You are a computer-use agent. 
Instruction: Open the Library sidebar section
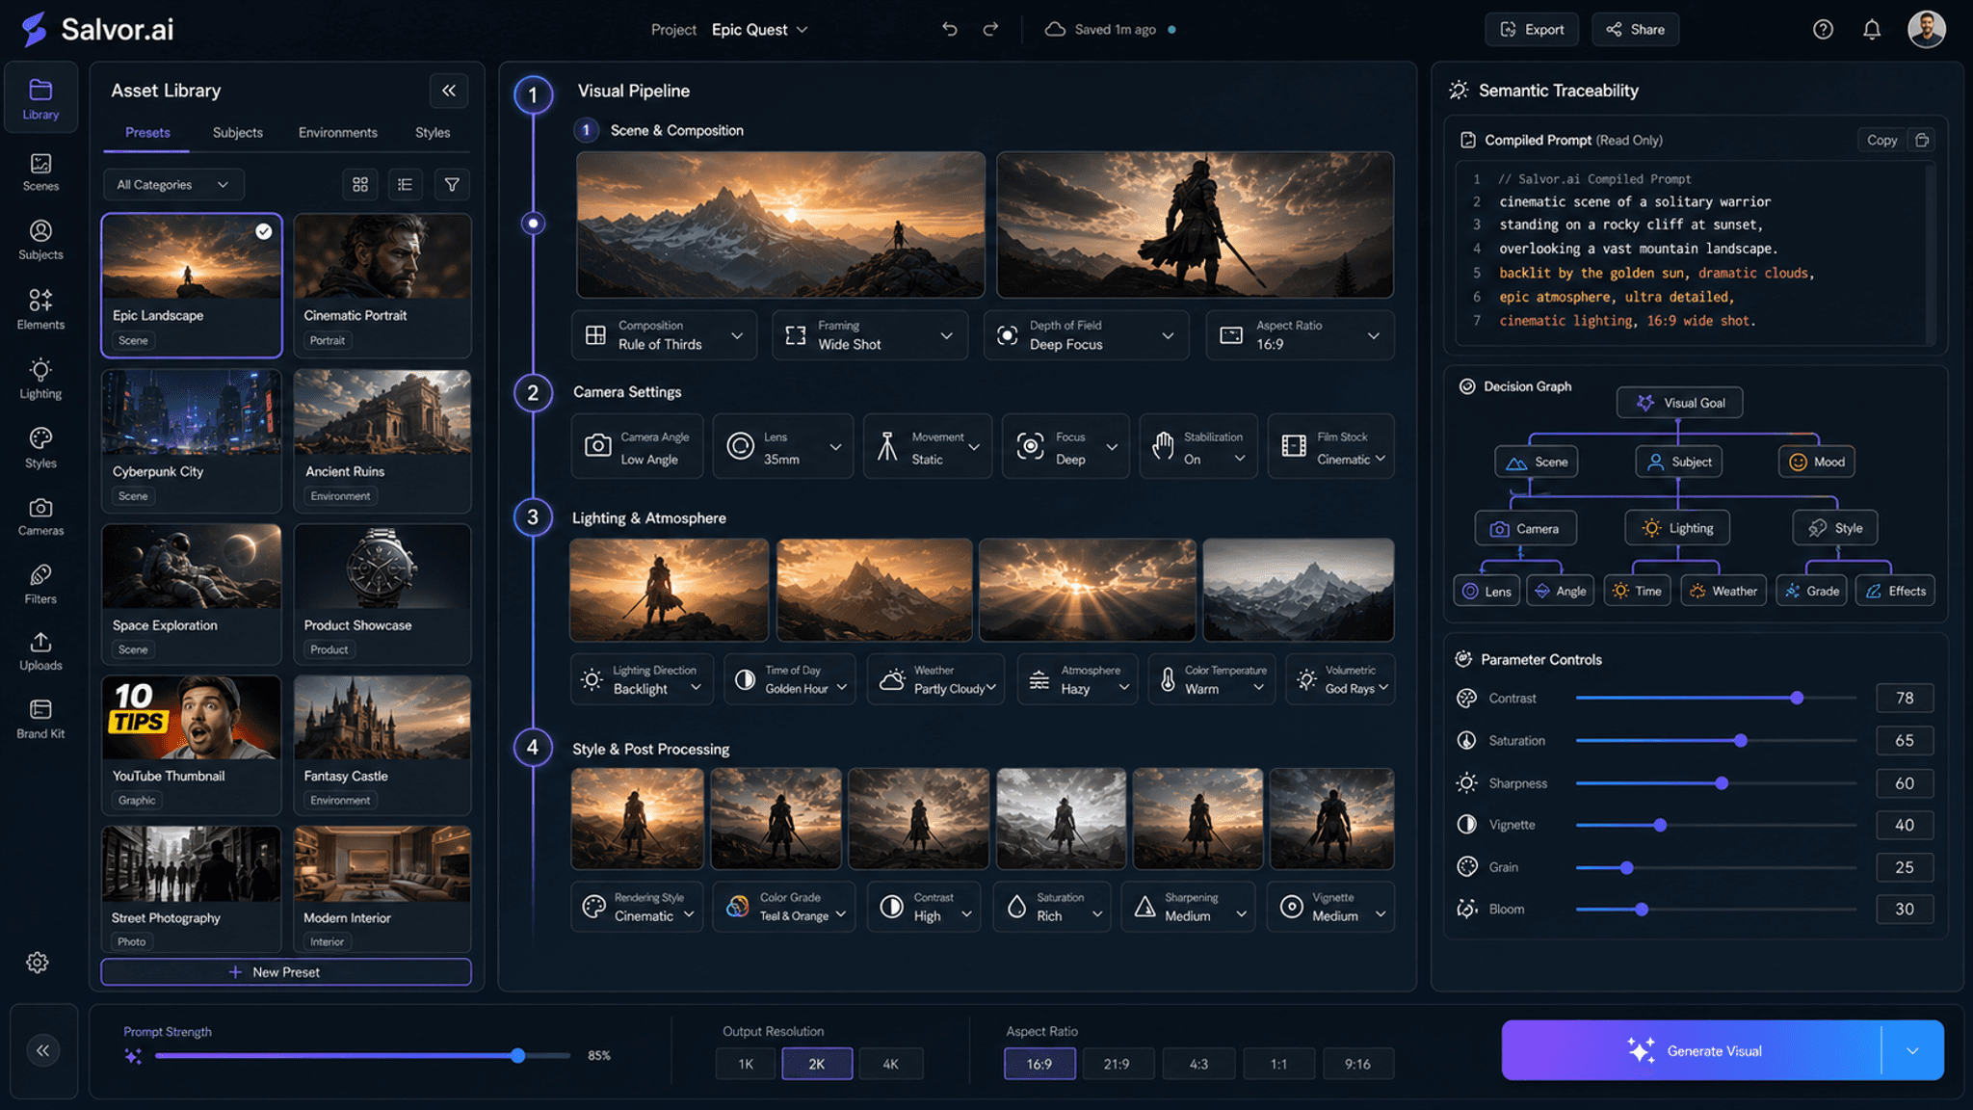[40, 98]
